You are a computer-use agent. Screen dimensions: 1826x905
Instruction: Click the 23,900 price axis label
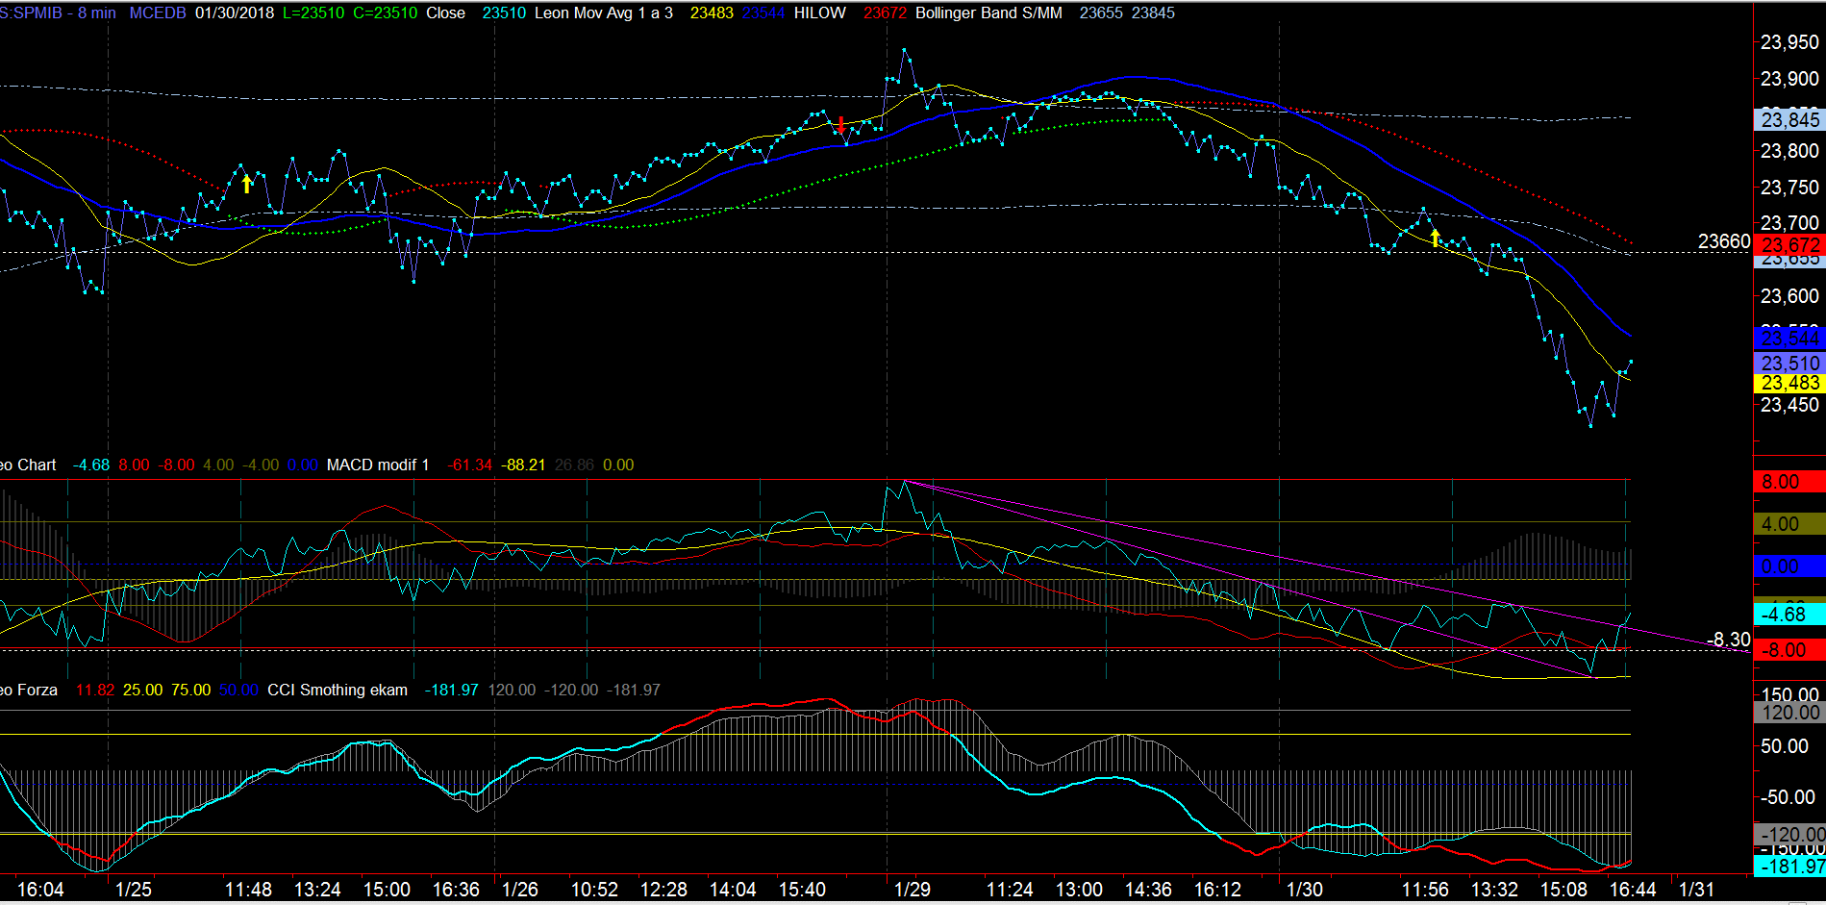point(1789,79)
